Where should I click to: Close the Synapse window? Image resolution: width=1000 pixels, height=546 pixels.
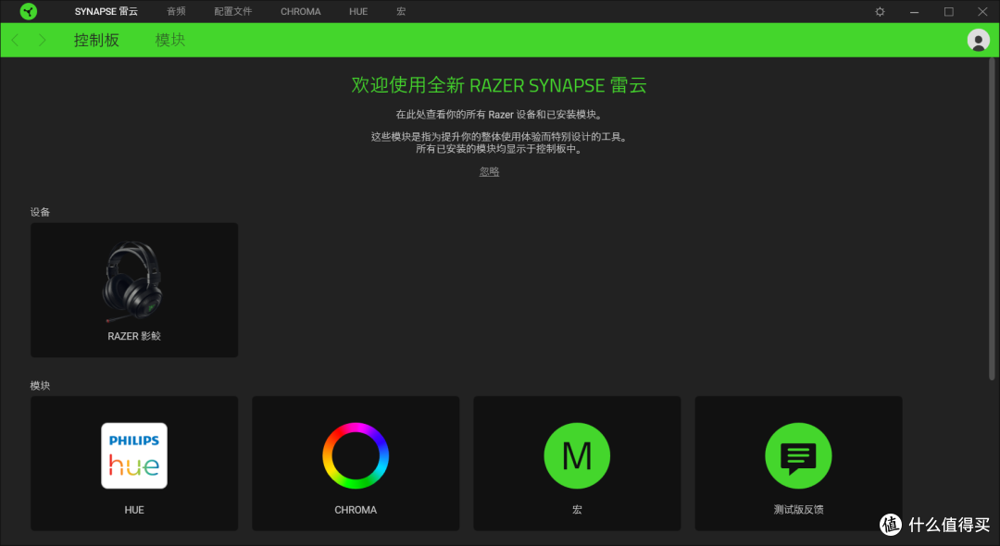point(982,11)
